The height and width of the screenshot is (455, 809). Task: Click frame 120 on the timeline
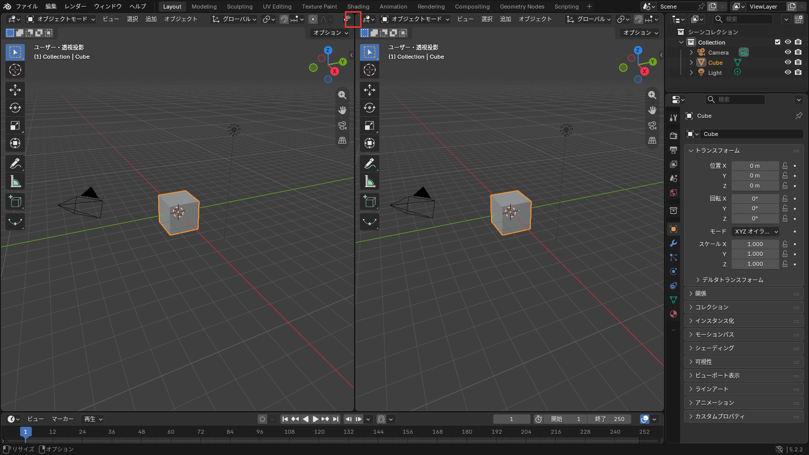click(x=319, y=432)
